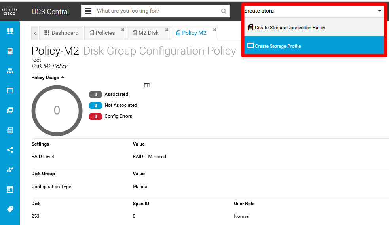Click the UCS Central title
This screenshot has height=225, width=389.
pyautogui.click(x=50, y=11)
